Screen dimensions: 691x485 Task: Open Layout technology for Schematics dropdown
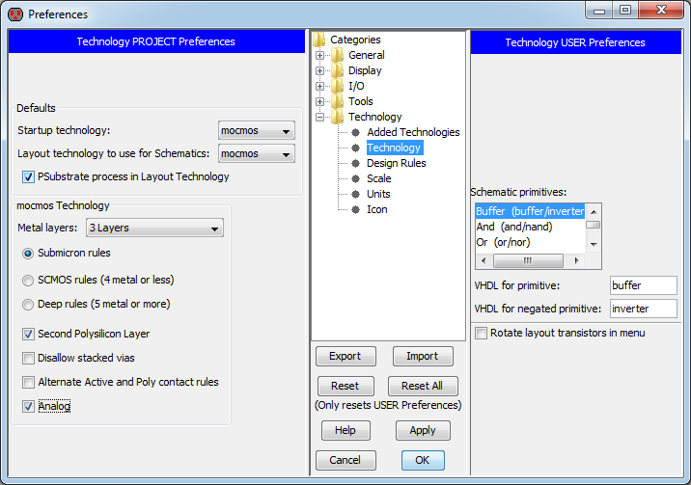(x=257, y=153)
